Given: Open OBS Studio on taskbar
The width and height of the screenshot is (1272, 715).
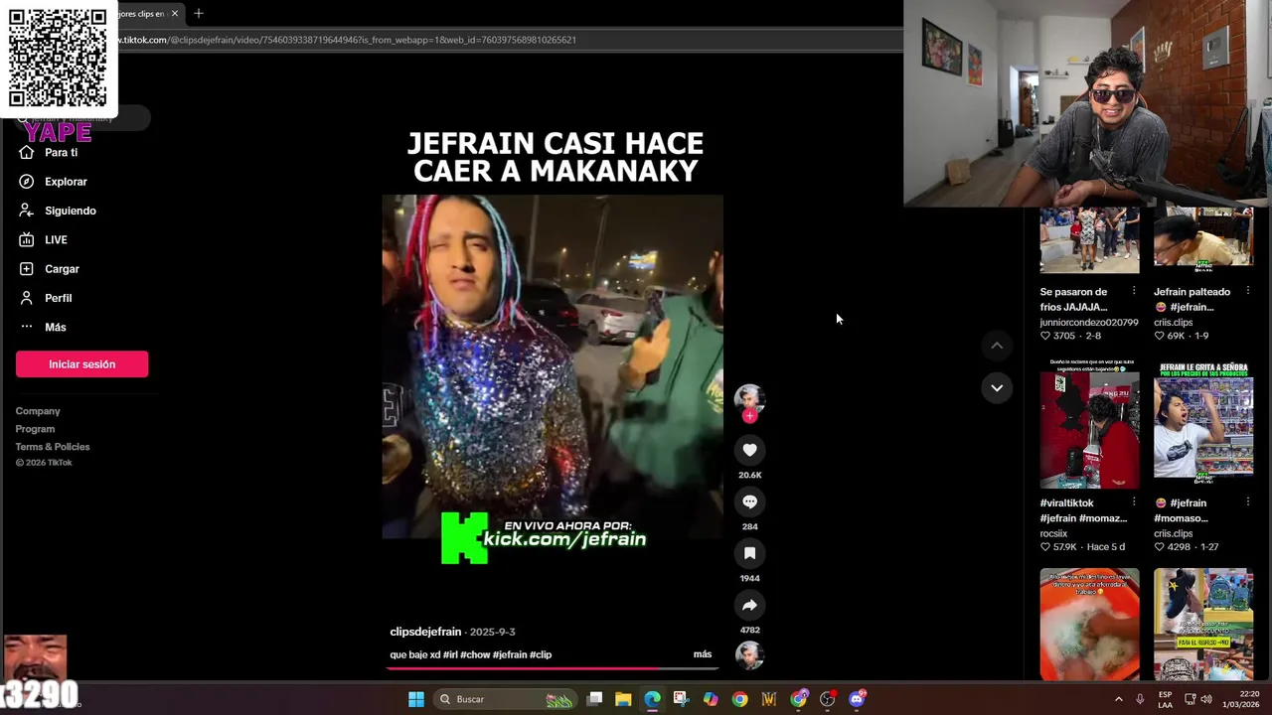Looking at the screenshot, I should point(827,699).
